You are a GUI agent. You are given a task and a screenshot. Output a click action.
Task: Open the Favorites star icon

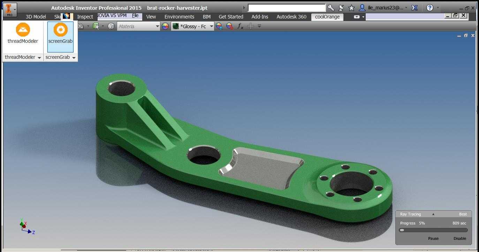(351, 8)
